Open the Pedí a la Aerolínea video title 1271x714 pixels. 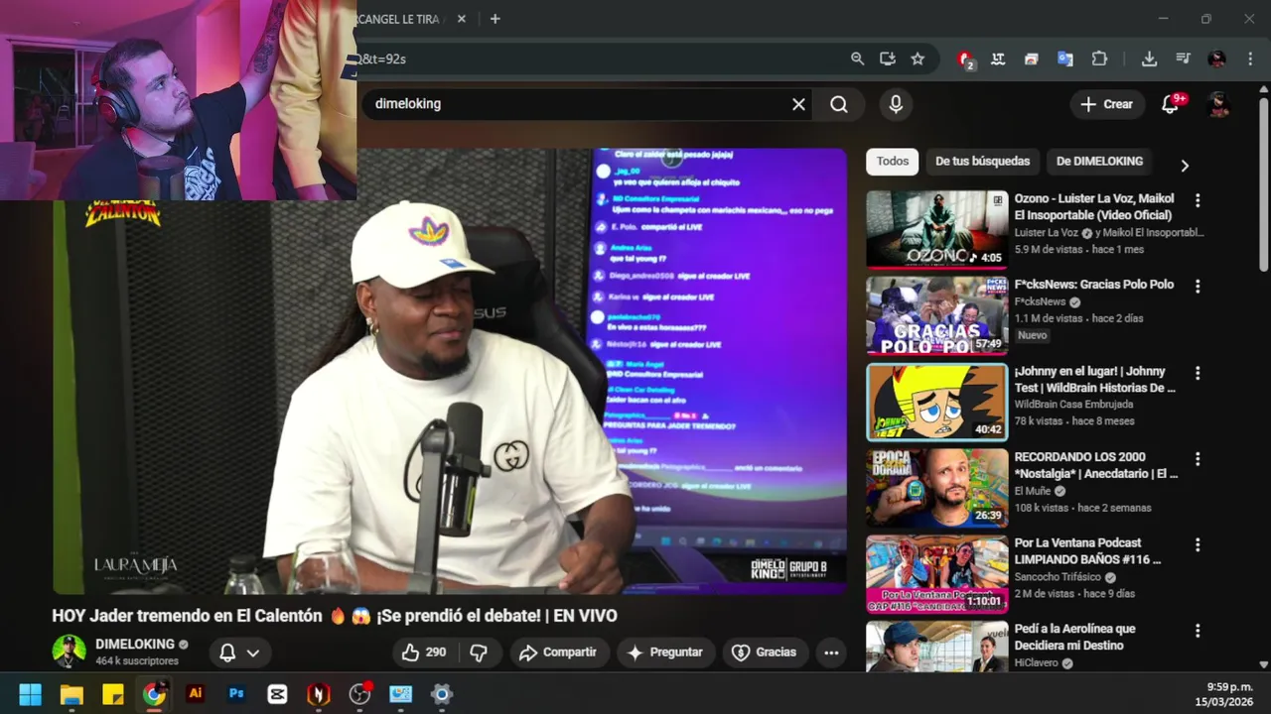[x=1075, y=637]
